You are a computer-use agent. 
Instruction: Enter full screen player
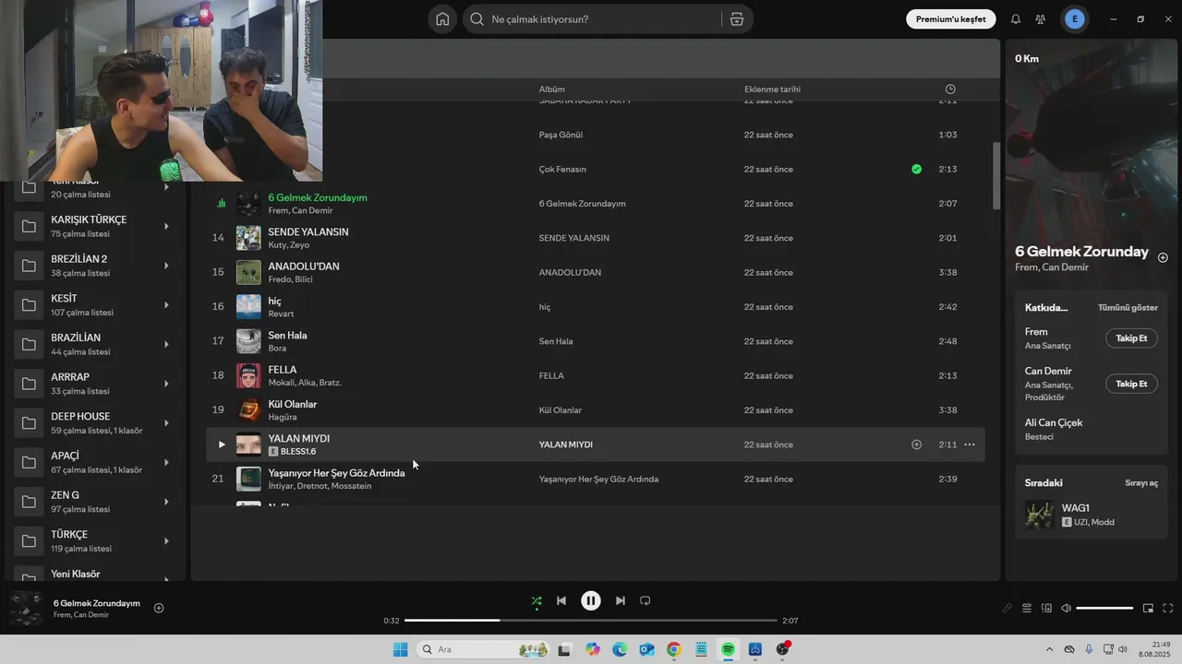coord(1167,608)
